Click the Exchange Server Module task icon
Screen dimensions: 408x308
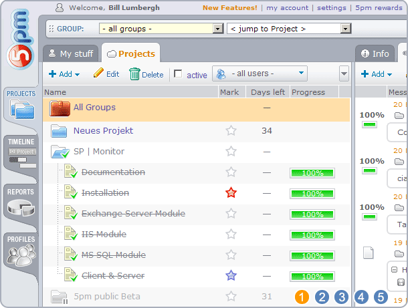click(70, 212)
